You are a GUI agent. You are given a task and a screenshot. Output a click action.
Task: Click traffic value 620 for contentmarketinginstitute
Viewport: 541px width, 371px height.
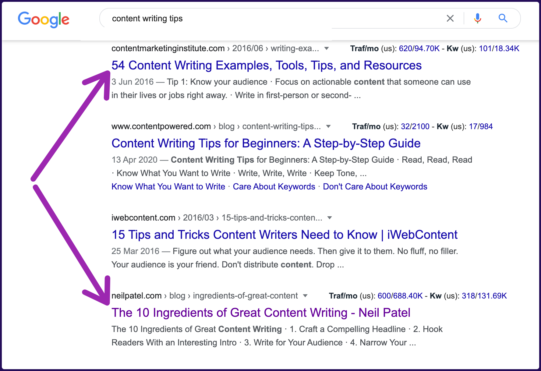(x=405, y=48)
